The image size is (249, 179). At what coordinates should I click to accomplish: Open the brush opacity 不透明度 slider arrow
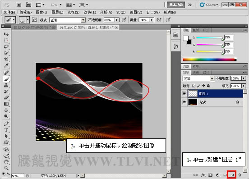(117, 20)
